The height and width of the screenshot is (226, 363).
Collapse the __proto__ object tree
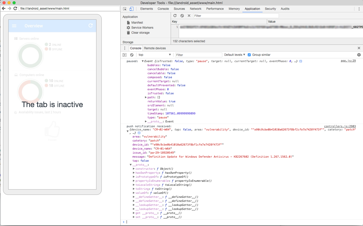[x=131, y=165]
